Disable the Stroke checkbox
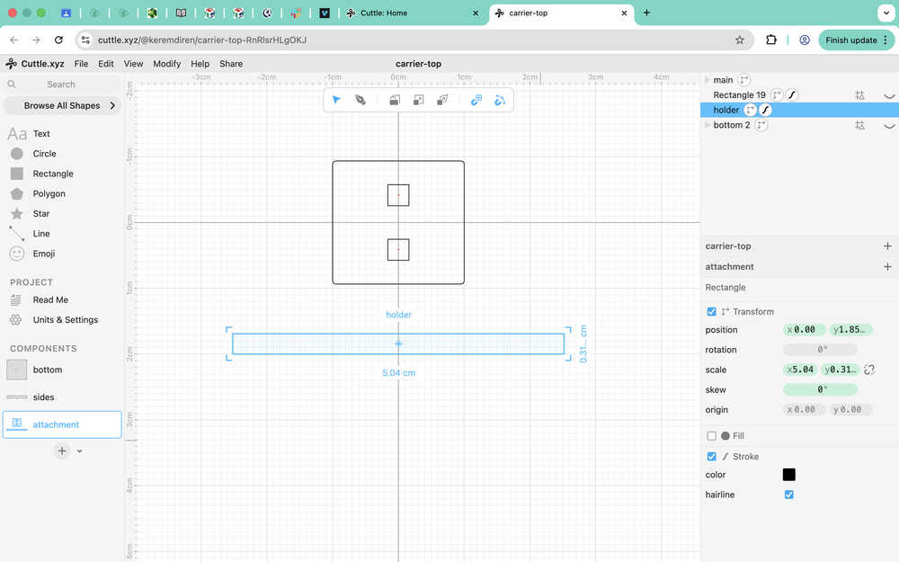This screenshot has width=899, height=562. tap(711, 457)
